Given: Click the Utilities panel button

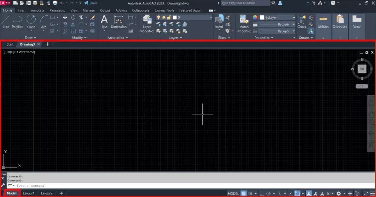Looking at the screenshot, I should click(323, 23).
